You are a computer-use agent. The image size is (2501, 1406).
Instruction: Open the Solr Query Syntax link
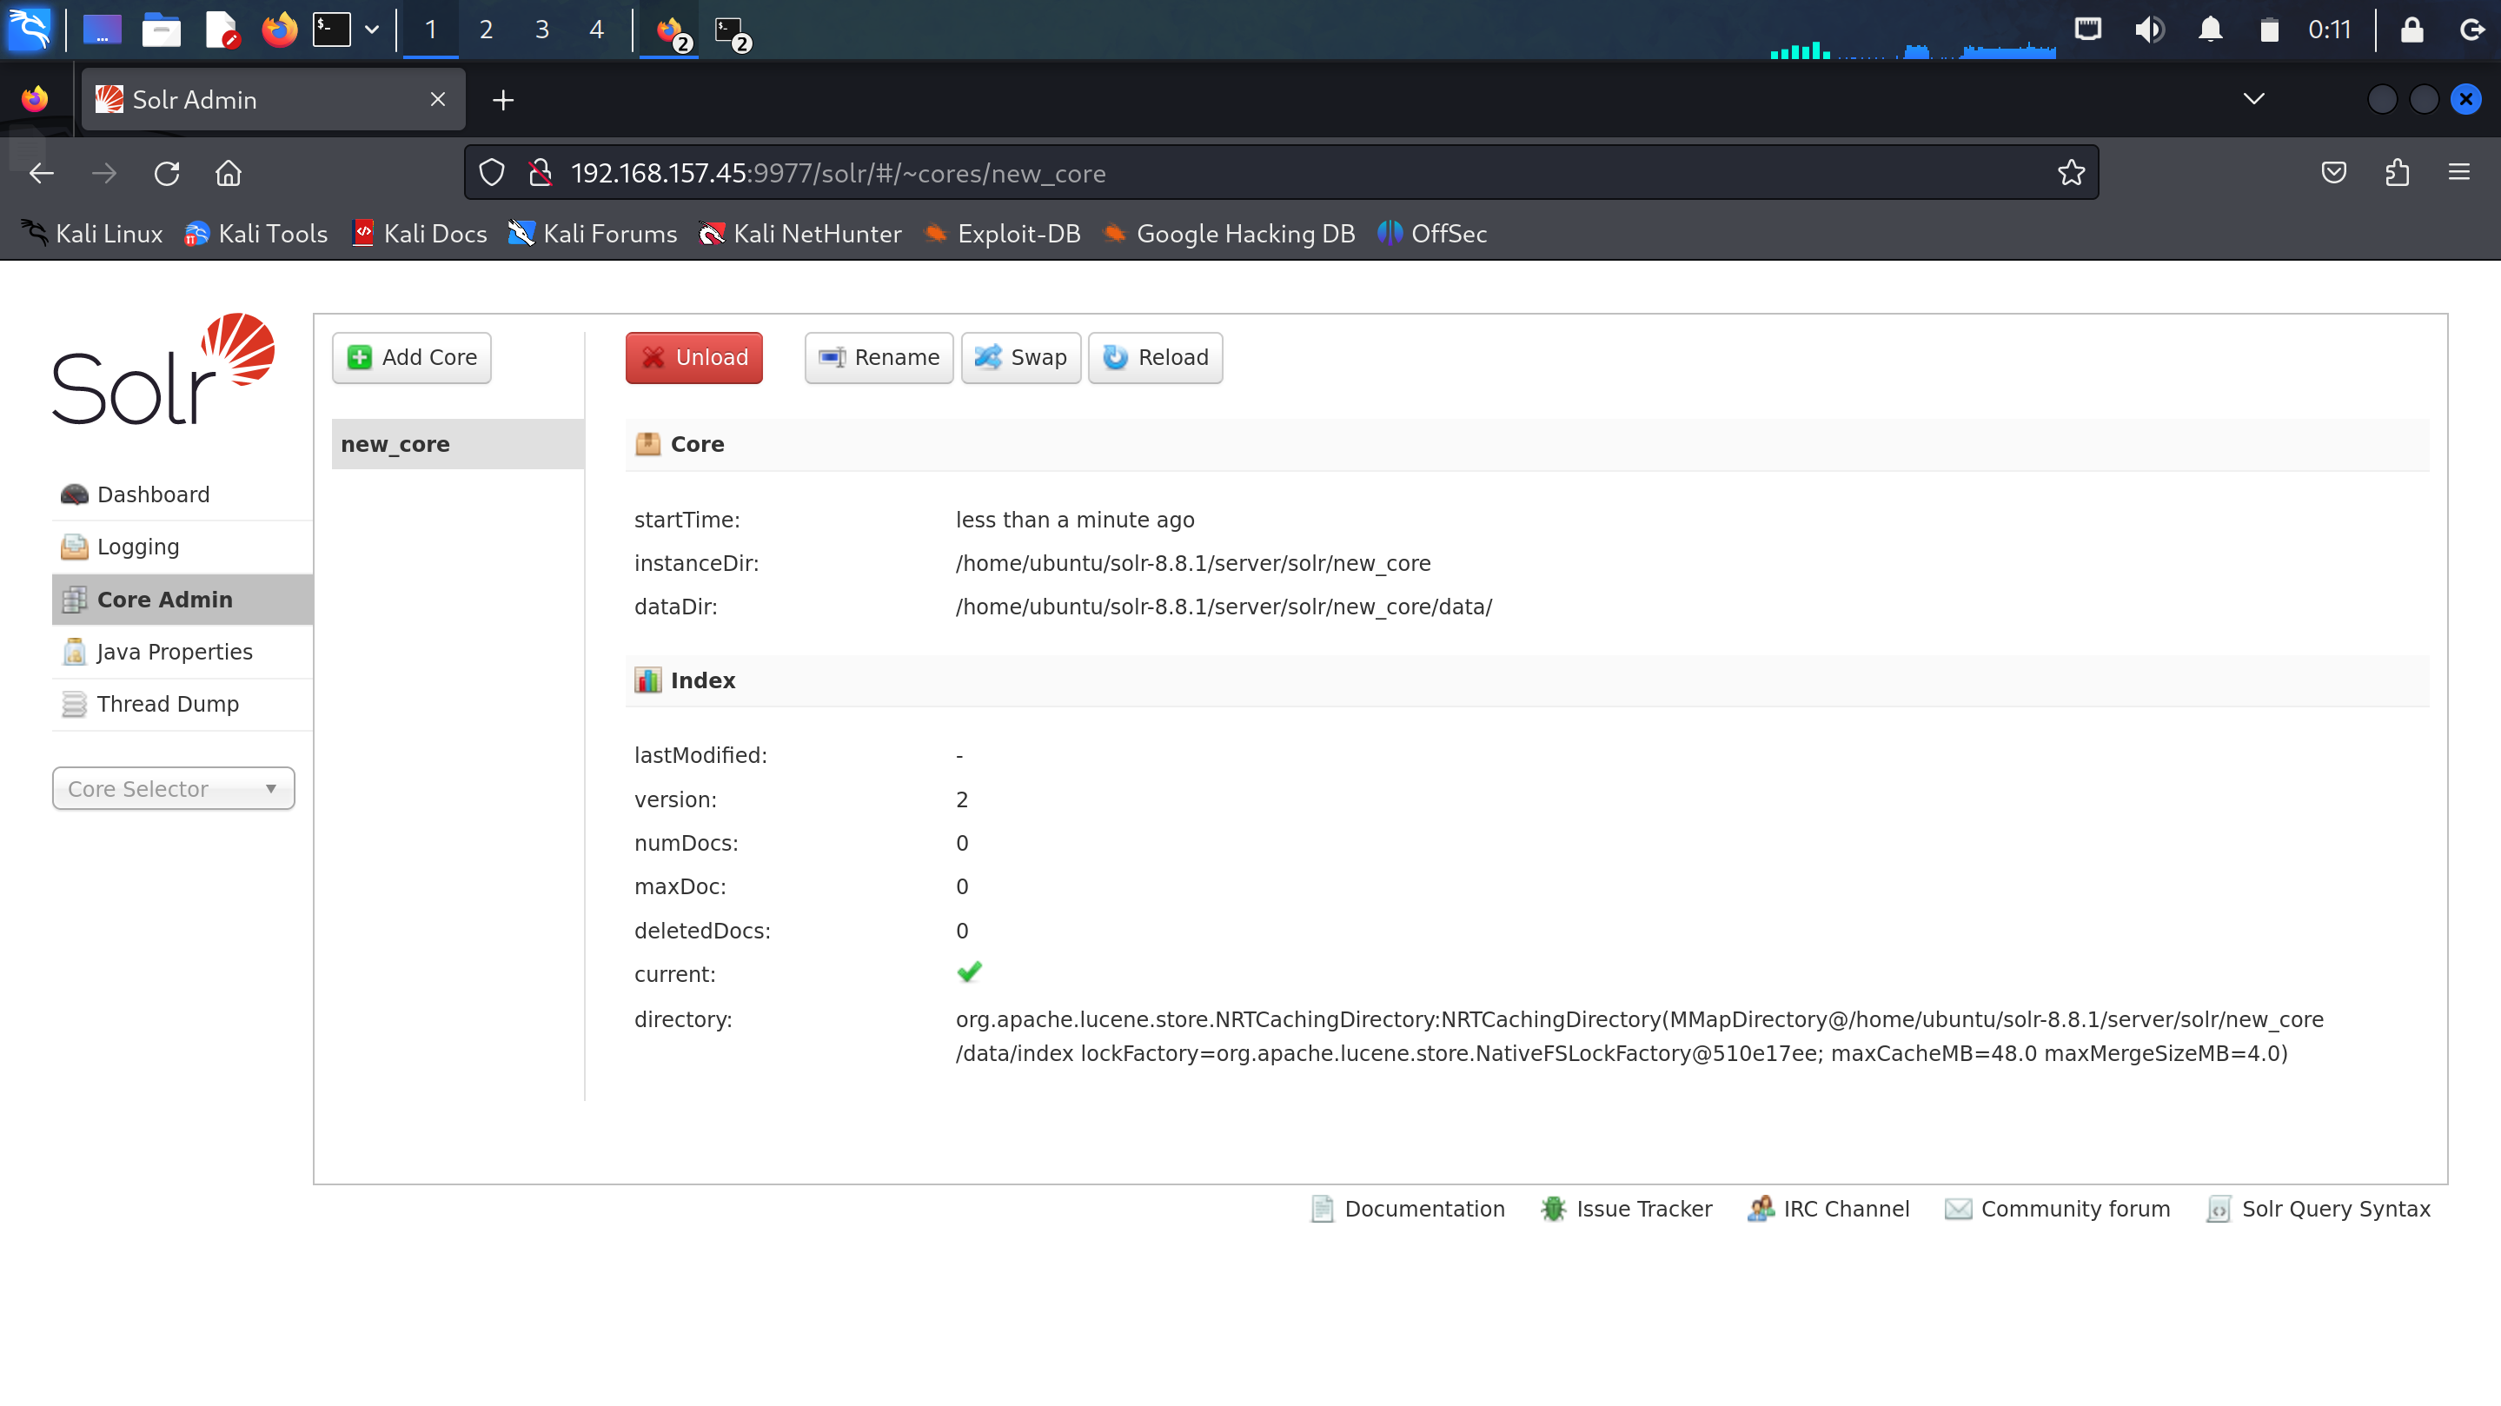[2335, 1208]
